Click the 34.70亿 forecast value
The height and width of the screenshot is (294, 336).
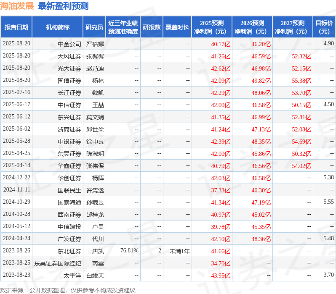click(221, 264)
